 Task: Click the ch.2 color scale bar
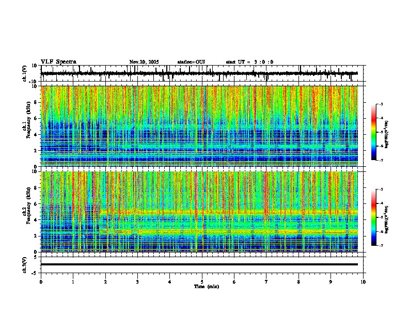tap(374, 217)
